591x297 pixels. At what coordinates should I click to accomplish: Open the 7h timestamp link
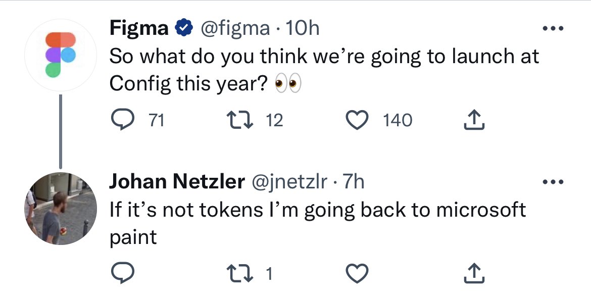click(354, 182)
